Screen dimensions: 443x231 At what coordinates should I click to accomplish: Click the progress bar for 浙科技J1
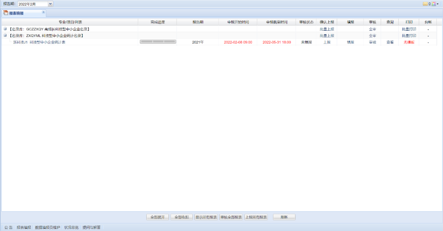[x=158, y=42]
